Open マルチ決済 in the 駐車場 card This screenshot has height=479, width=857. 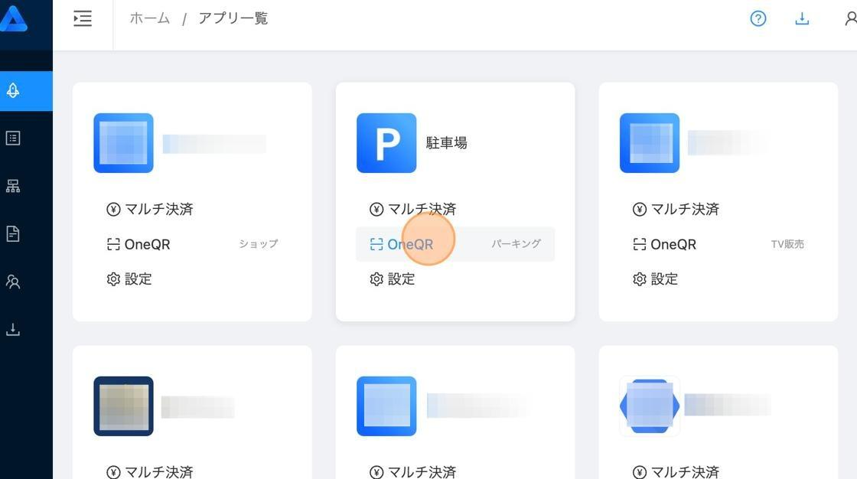point(412,210)
